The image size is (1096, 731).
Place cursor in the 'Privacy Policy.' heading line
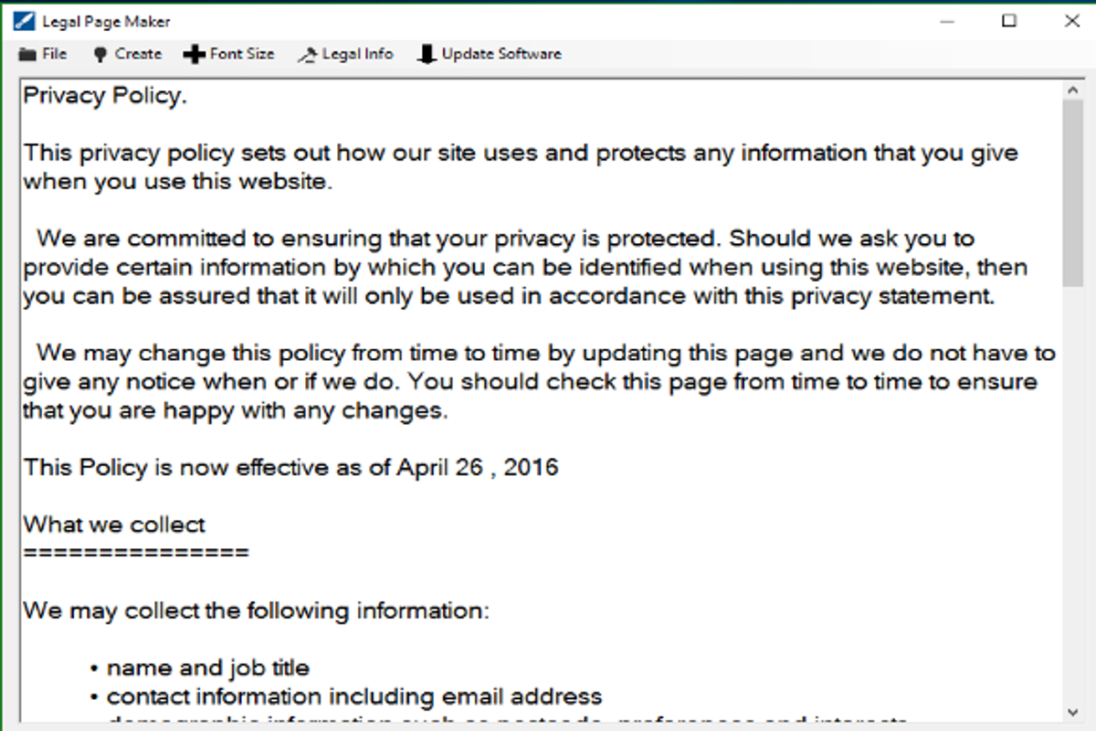[x=105, y=96]
